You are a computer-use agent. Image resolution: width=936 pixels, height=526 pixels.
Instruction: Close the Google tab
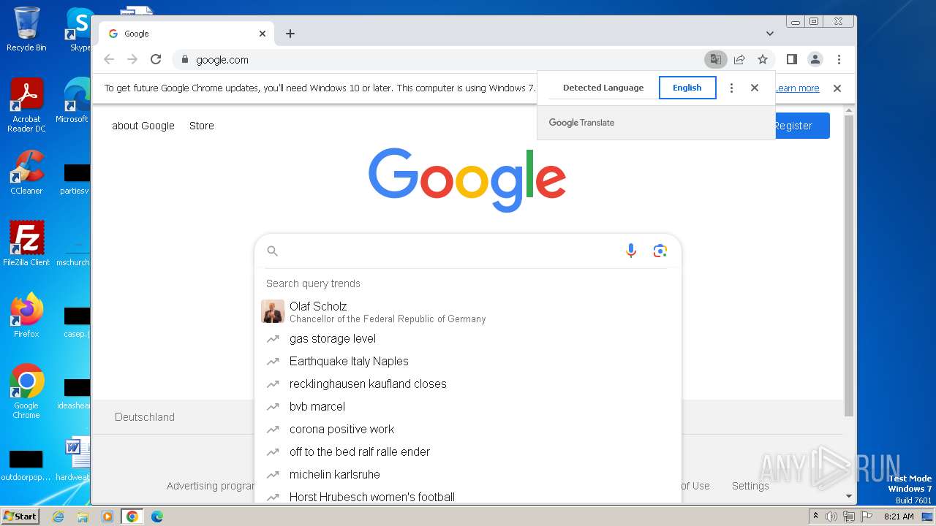263,34
